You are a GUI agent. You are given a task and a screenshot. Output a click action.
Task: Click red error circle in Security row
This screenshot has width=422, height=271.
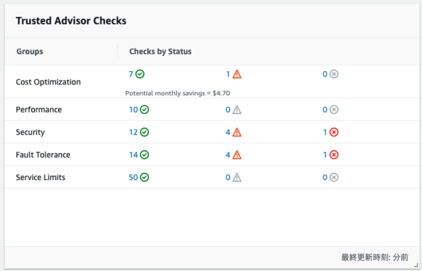tap(334, 132)
